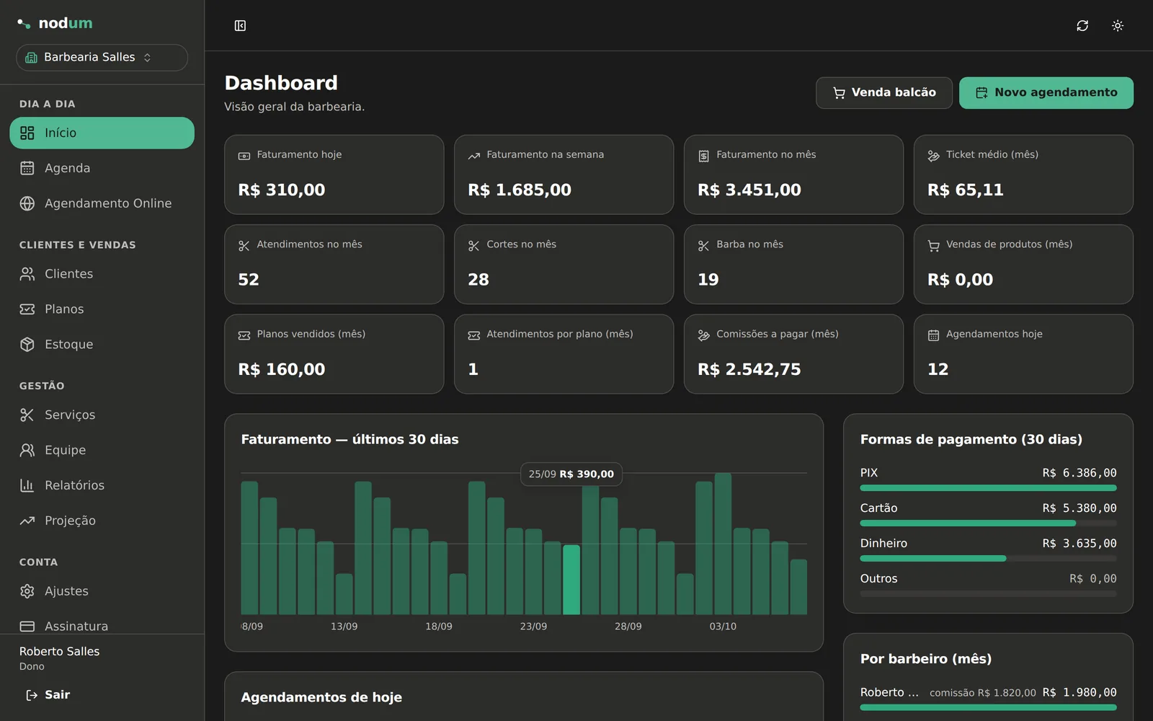
Task: Click the Dinheiro payment progress bar
Action: pos(989,559)
